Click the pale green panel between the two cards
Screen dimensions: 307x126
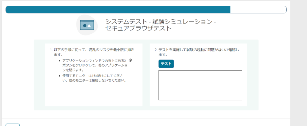(x=146, y=74)
